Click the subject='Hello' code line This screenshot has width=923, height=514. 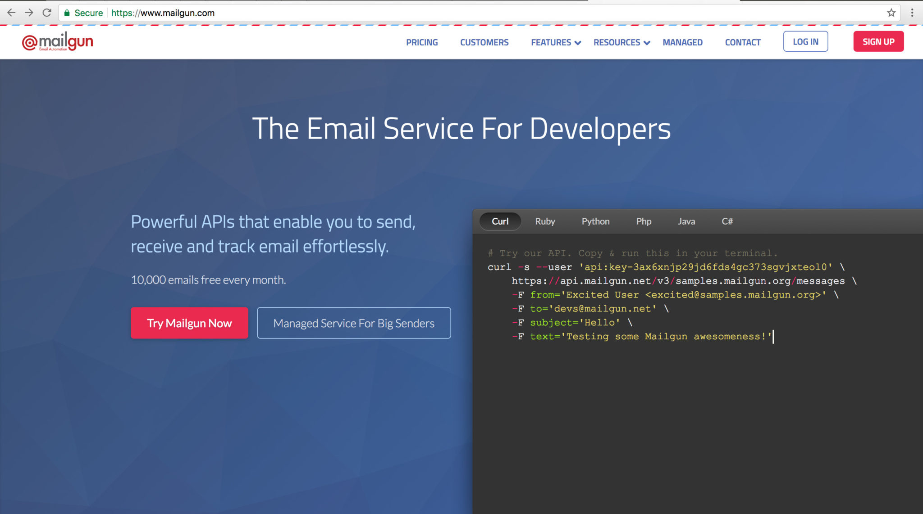point(572,323)
